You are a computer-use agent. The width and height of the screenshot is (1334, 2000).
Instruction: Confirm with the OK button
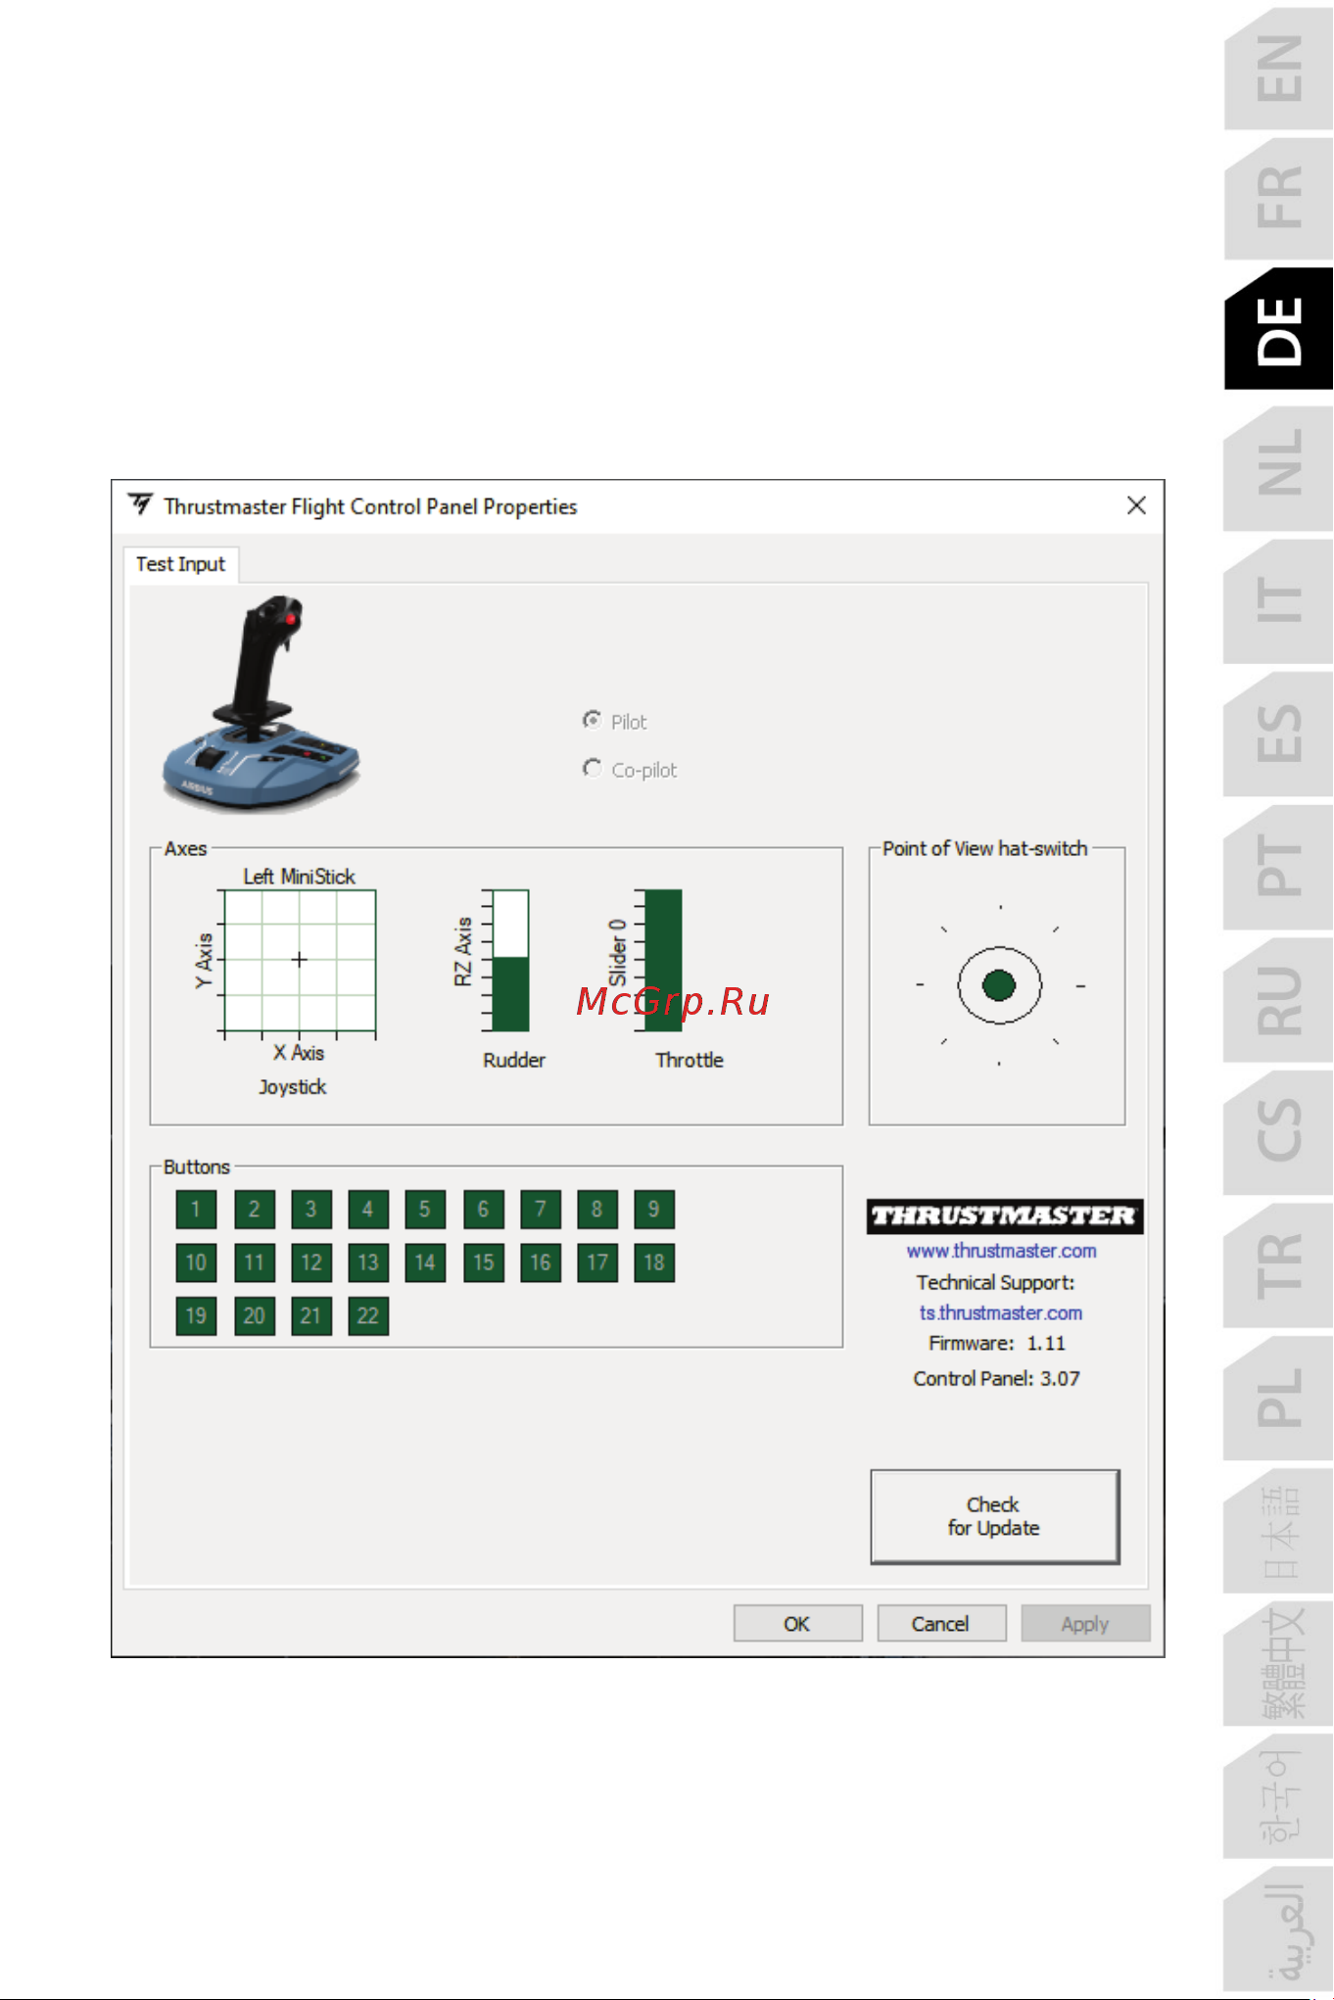tap(797, 1623)
